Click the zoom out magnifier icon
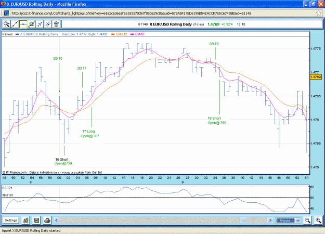 tap(307, 220)
